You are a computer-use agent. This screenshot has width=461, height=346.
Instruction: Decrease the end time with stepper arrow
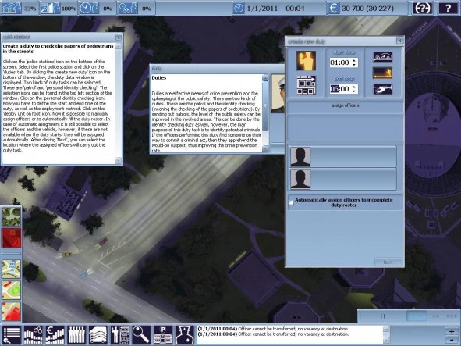(354, 91)
